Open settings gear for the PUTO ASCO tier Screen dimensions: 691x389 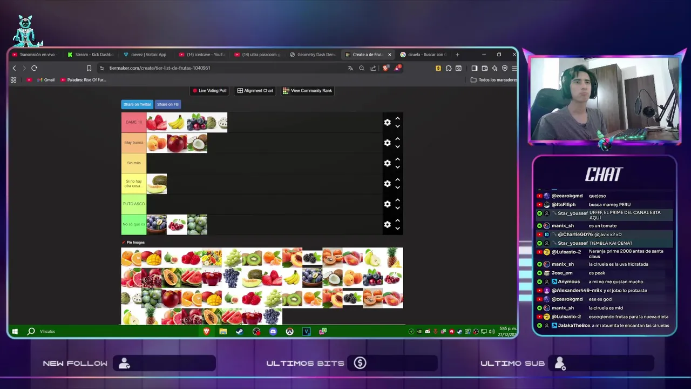click(387, 204)
